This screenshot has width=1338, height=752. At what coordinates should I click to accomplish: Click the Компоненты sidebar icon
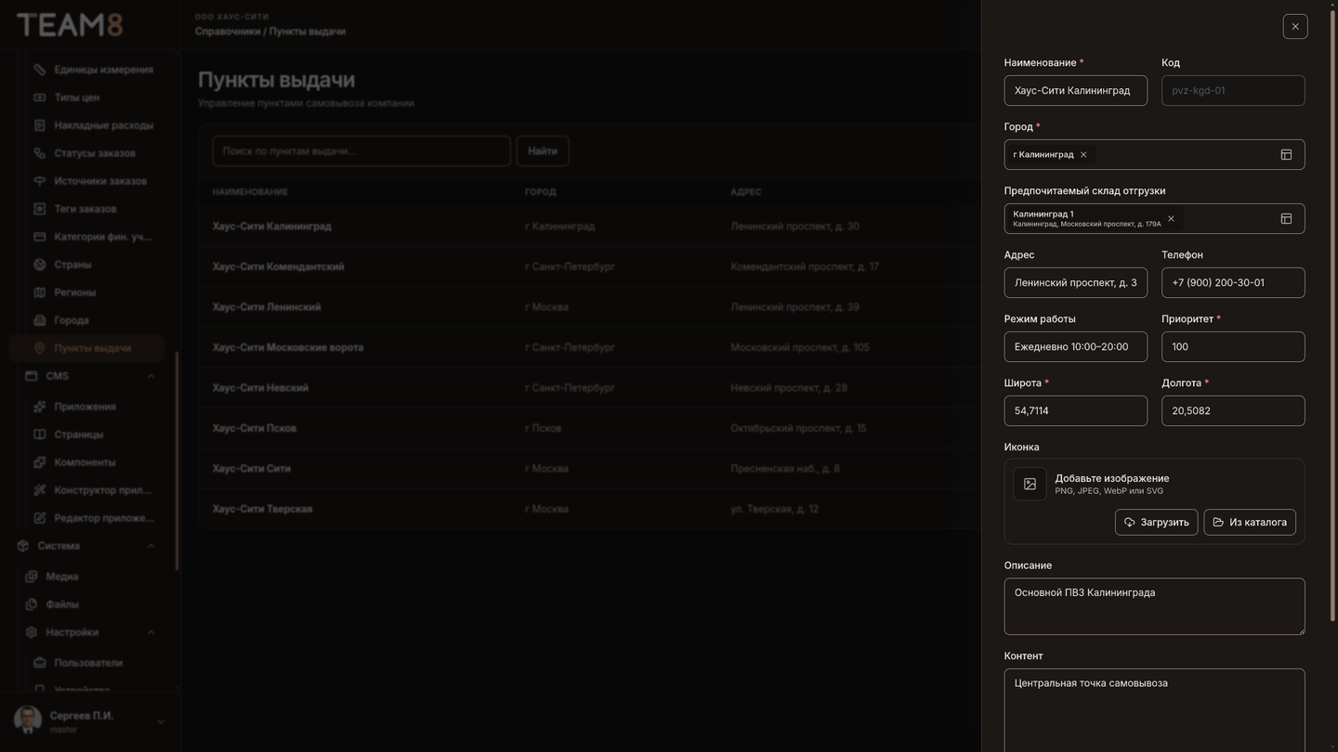tap(39, 462)
